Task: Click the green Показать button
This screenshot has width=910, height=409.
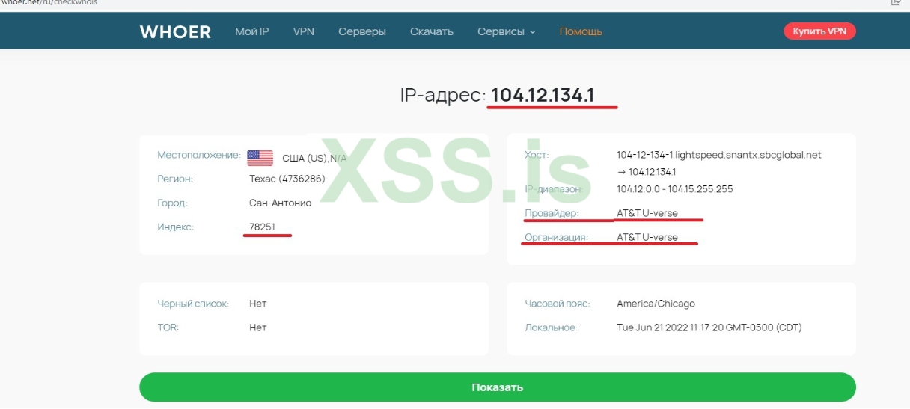Action: [497, 387]
